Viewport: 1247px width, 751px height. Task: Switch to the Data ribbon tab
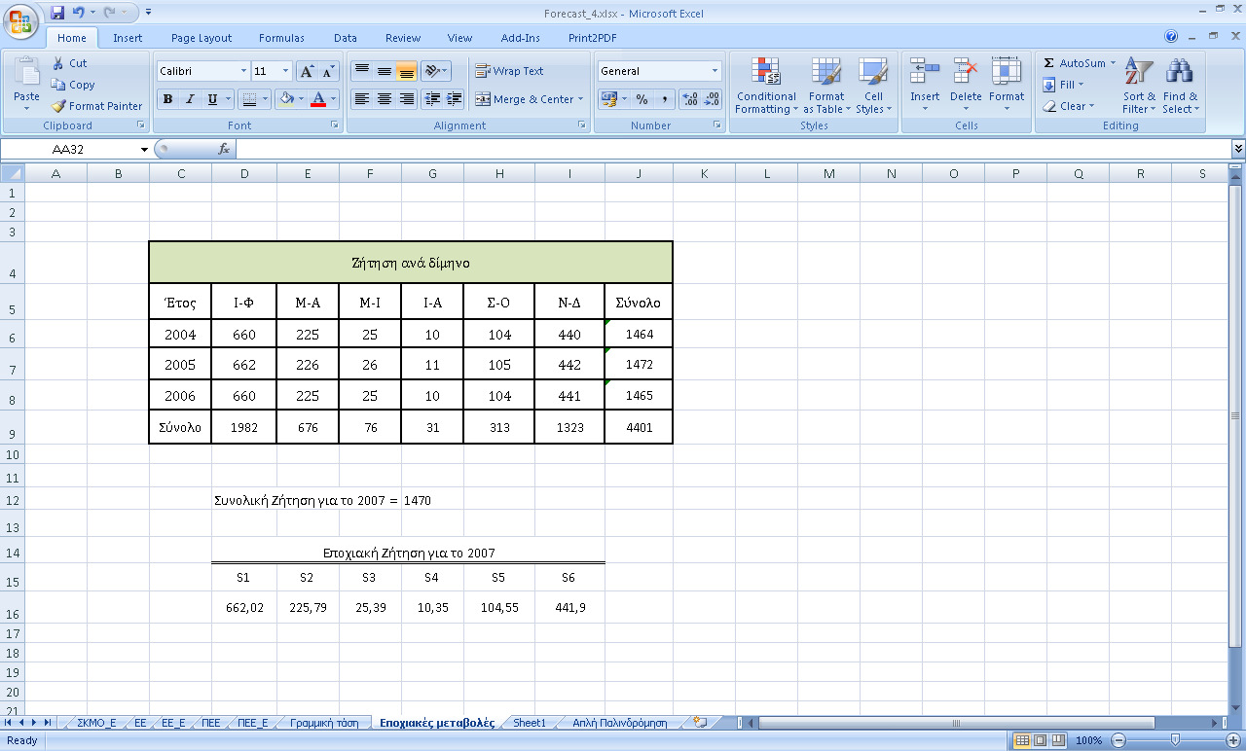pos(346,38)
